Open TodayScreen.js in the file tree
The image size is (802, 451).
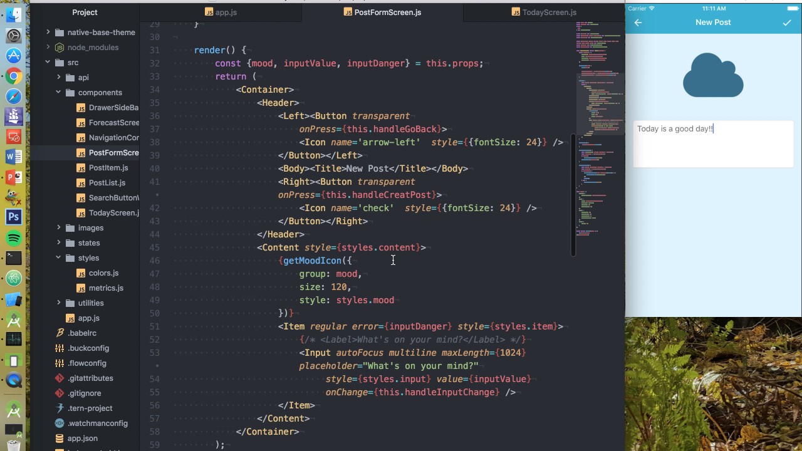(113, 213)
